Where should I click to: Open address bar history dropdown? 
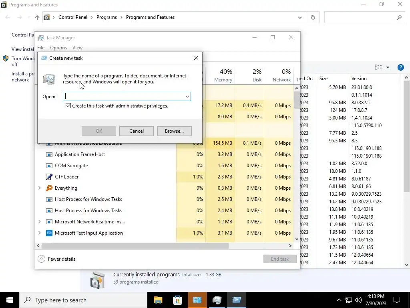point(300,17)
